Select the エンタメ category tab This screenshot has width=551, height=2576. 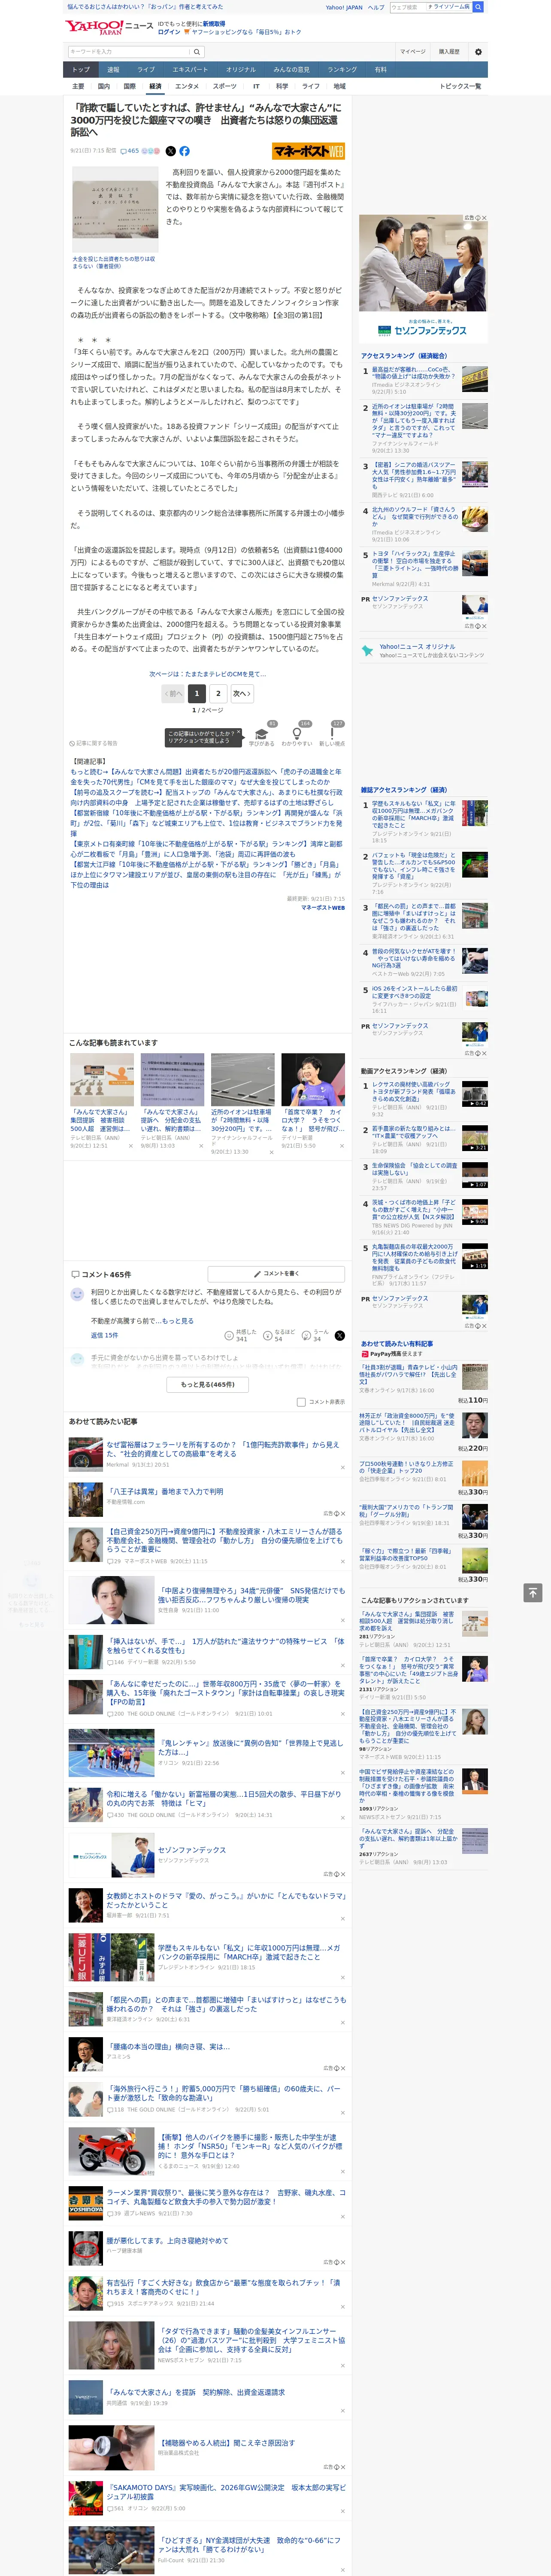point(187,86)
